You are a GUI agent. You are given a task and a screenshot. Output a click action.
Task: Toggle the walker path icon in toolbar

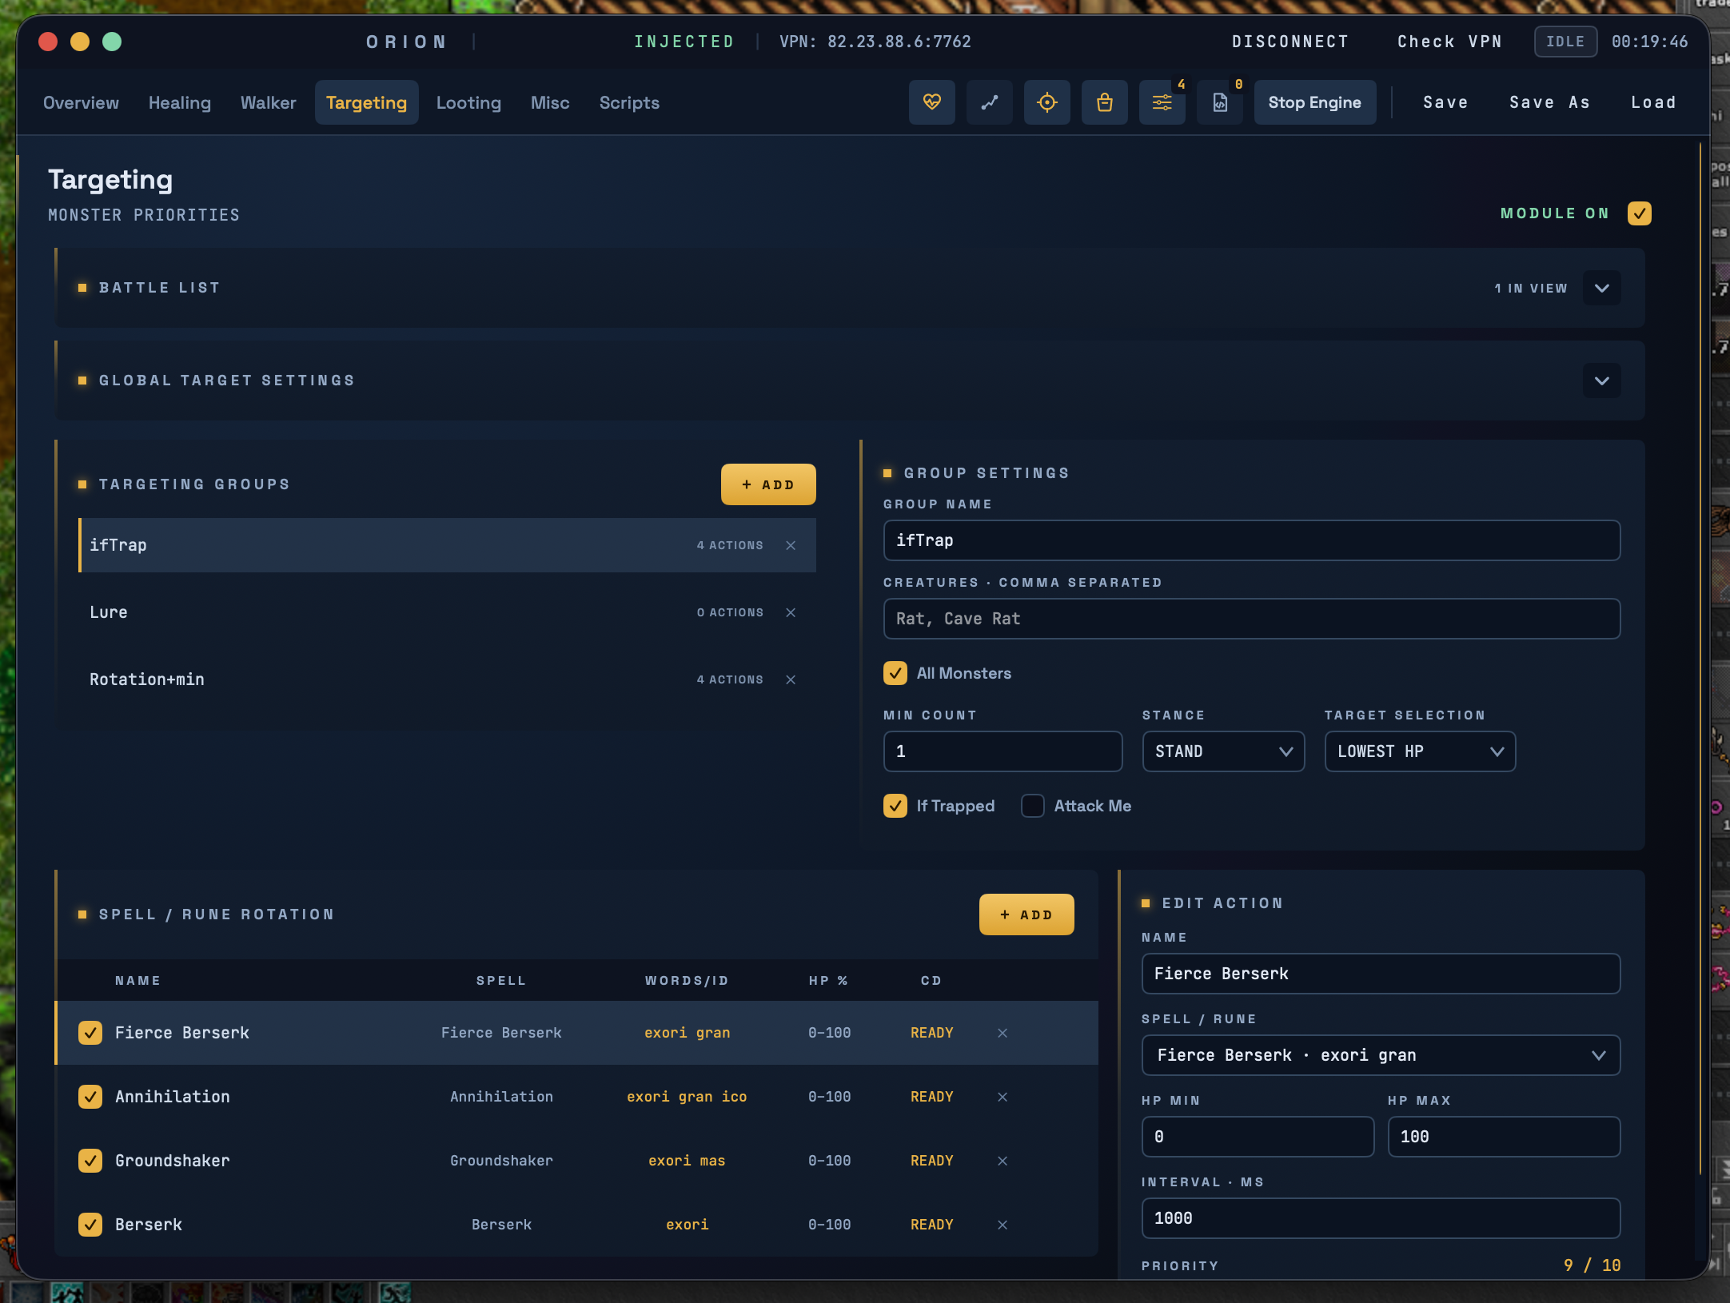[x=989, y=102]
